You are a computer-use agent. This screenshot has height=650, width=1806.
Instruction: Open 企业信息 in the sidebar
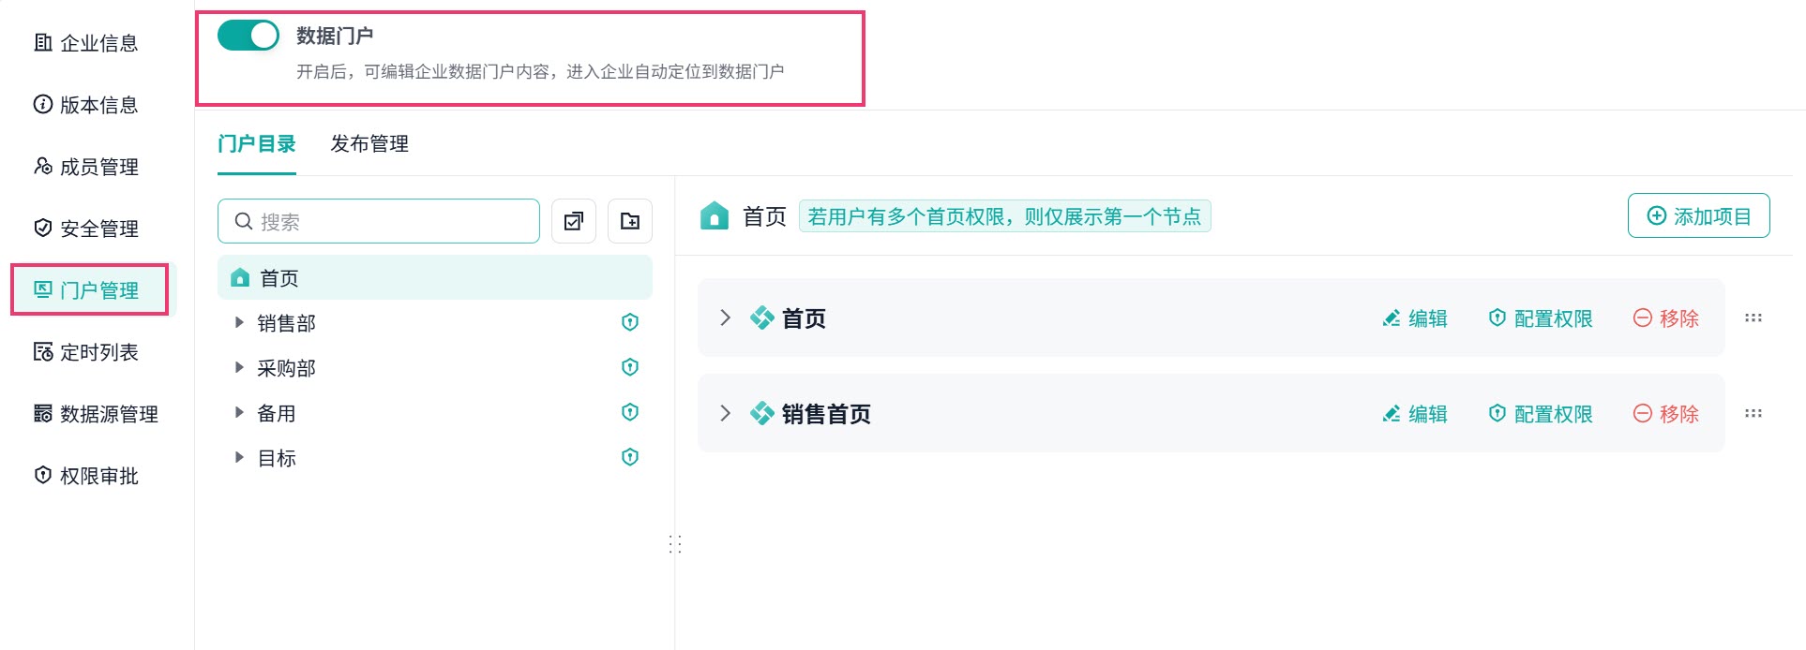coord(86,43)
